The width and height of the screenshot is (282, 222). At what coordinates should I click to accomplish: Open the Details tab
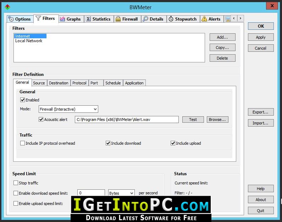[154, 19]
